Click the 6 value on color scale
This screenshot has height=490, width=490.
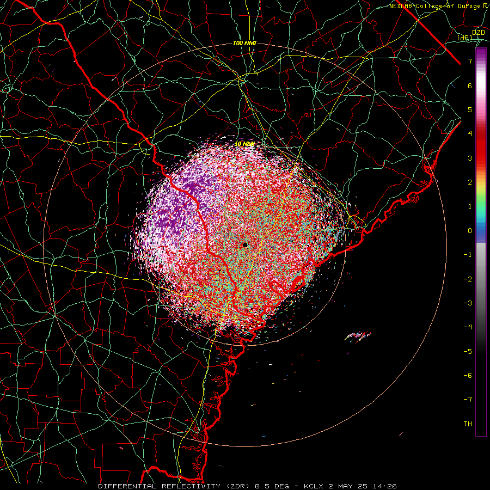click(470, 85)
